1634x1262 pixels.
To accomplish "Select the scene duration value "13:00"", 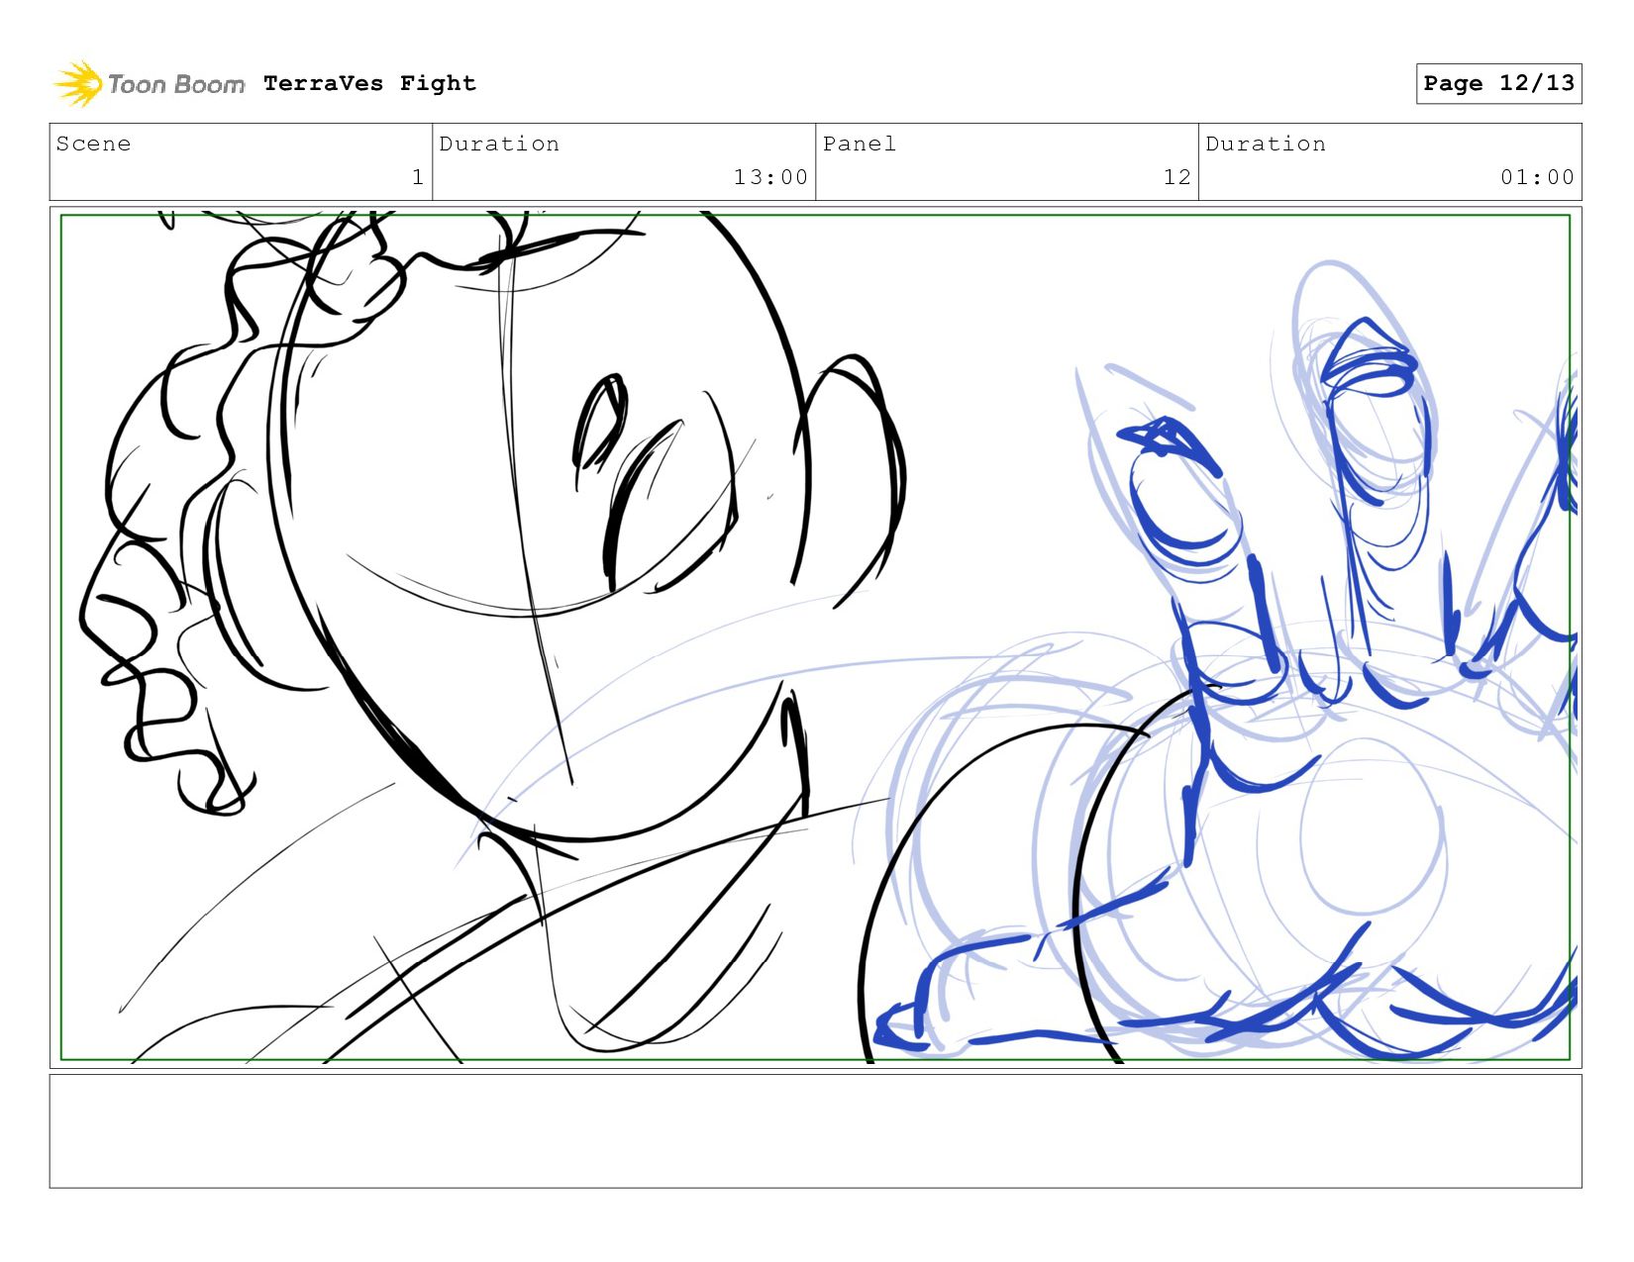I will click(770, 177).
